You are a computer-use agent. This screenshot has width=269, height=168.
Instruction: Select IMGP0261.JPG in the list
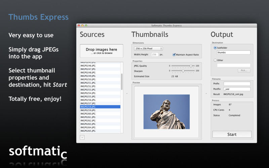(100, 117)
